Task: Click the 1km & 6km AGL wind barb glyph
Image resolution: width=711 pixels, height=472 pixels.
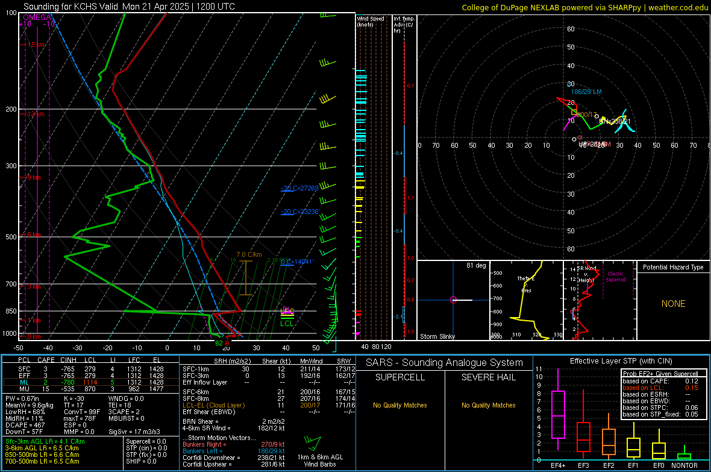Action: click(313, 442)
